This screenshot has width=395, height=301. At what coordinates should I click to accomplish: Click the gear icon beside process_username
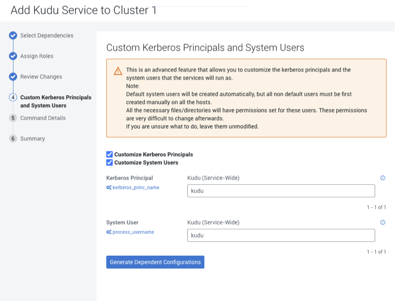click(109, 232)
